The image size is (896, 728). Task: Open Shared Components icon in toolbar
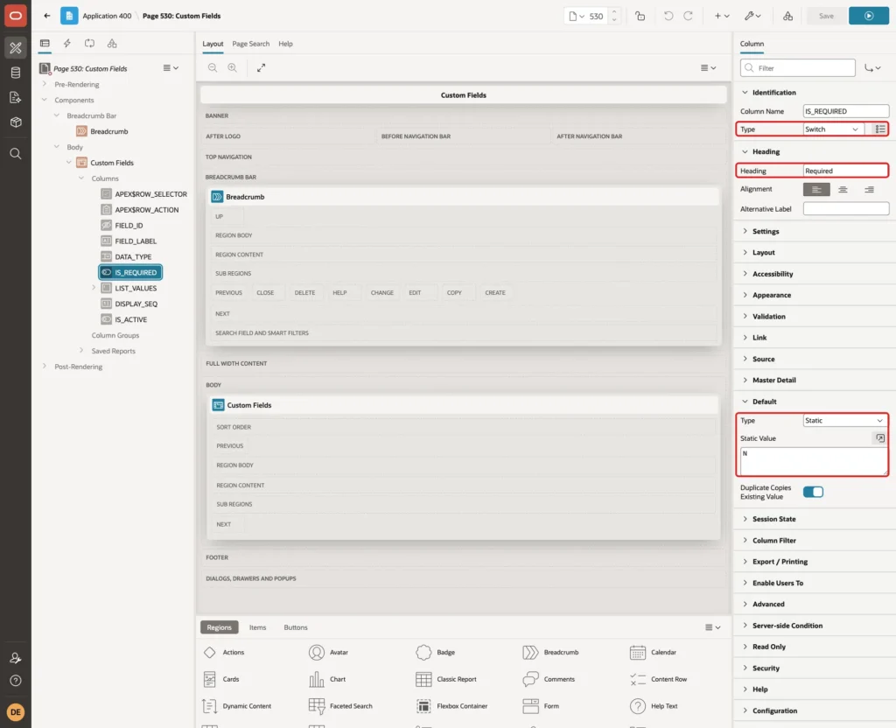[788, 16]
